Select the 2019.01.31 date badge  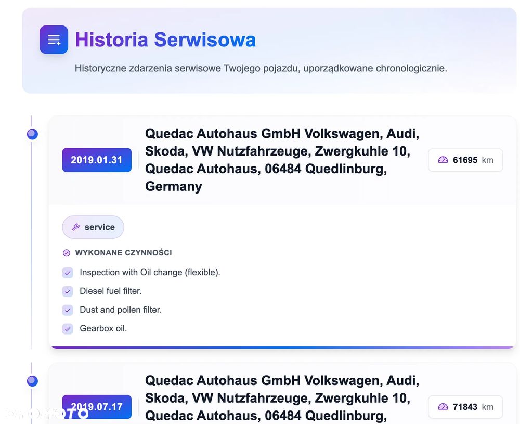click(97, 160)
